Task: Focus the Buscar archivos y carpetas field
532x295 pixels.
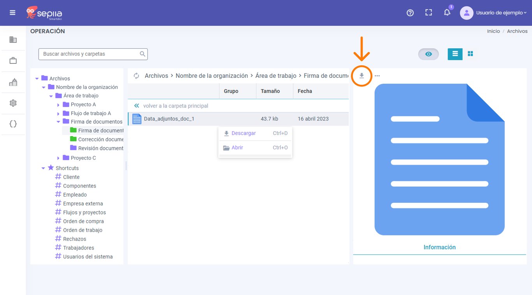Action: [93, 54]
